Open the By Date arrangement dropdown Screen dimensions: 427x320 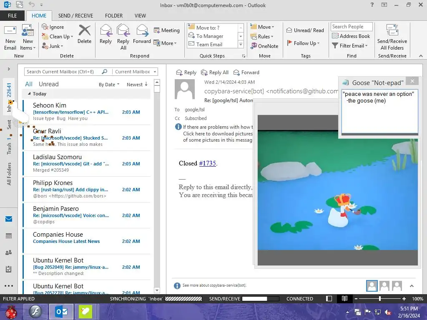pyautogui.click(x=109, y=84)
